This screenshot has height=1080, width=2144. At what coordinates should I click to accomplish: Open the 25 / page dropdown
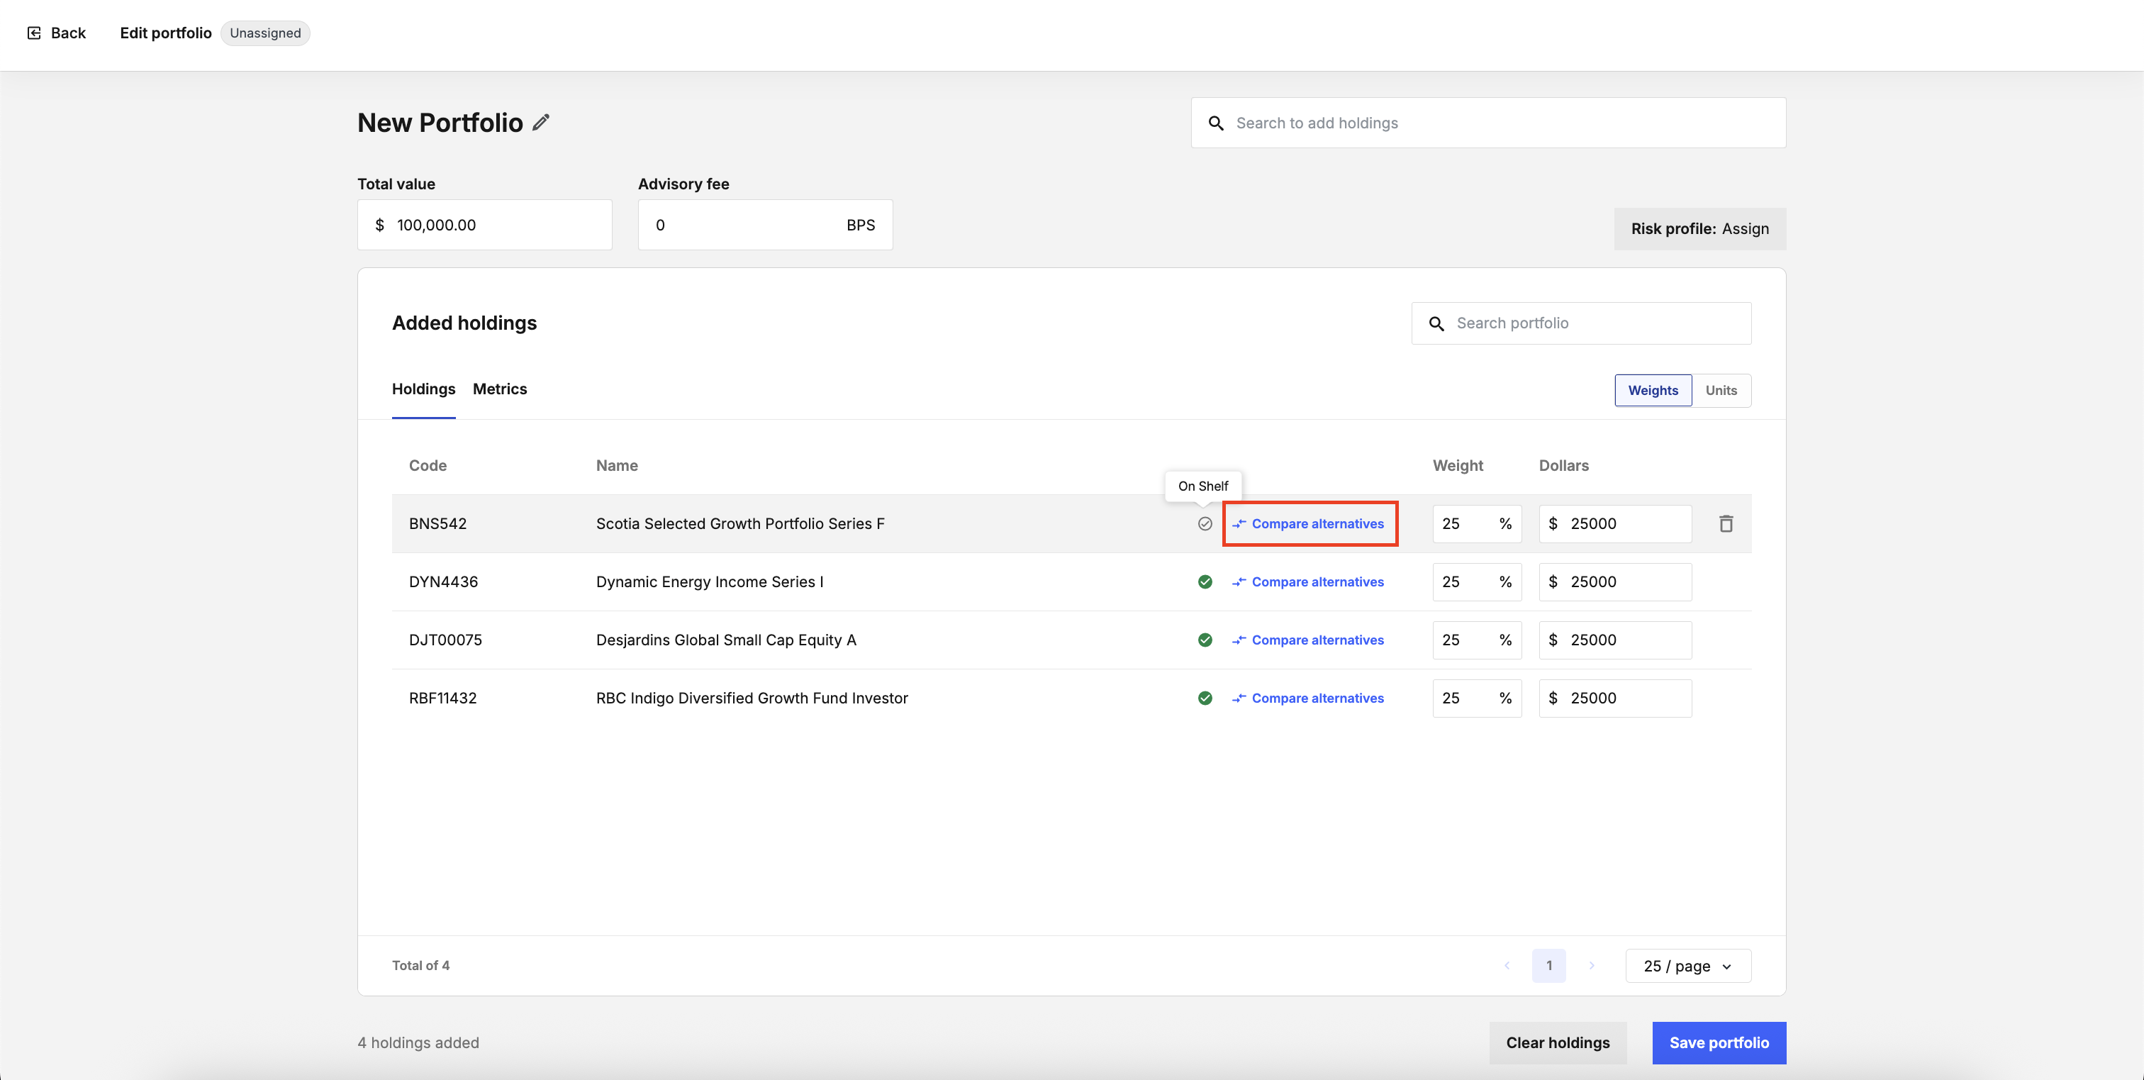coord(1688,966)
